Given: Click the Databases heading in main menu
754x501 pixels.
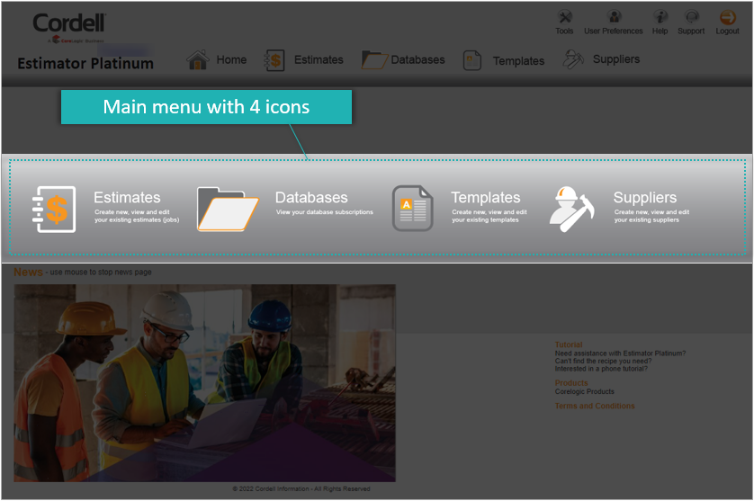Looking at the screenshot, I should point(311,198).
